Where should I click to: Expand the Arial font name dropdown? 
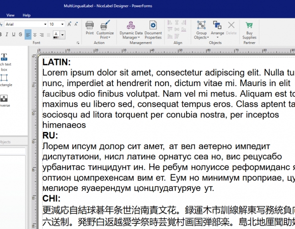point(45,24)
